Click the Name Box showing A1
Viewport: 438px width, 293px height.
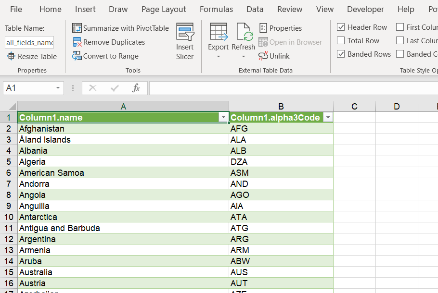(29, 88)
